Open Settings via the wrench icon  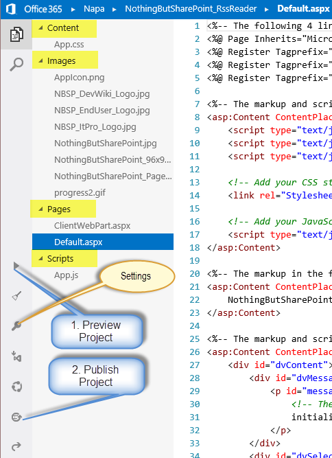[x=16, y=325]
